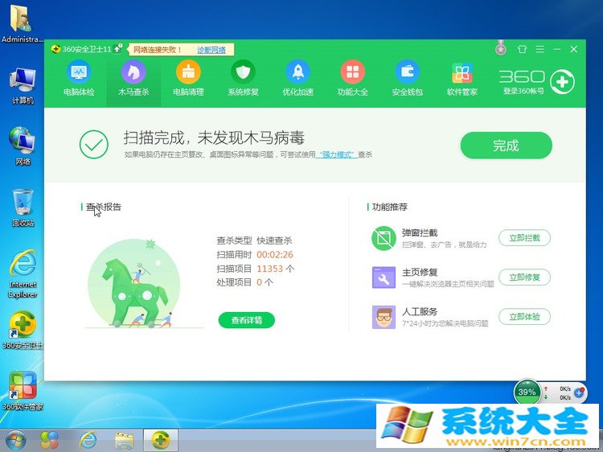Click 39% memory accelerator ball
The width and height of the screenshot is (603, 452).
527,392
